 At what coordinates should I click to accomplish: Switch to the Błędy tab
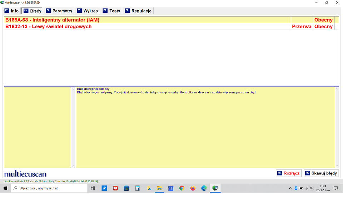33,11
